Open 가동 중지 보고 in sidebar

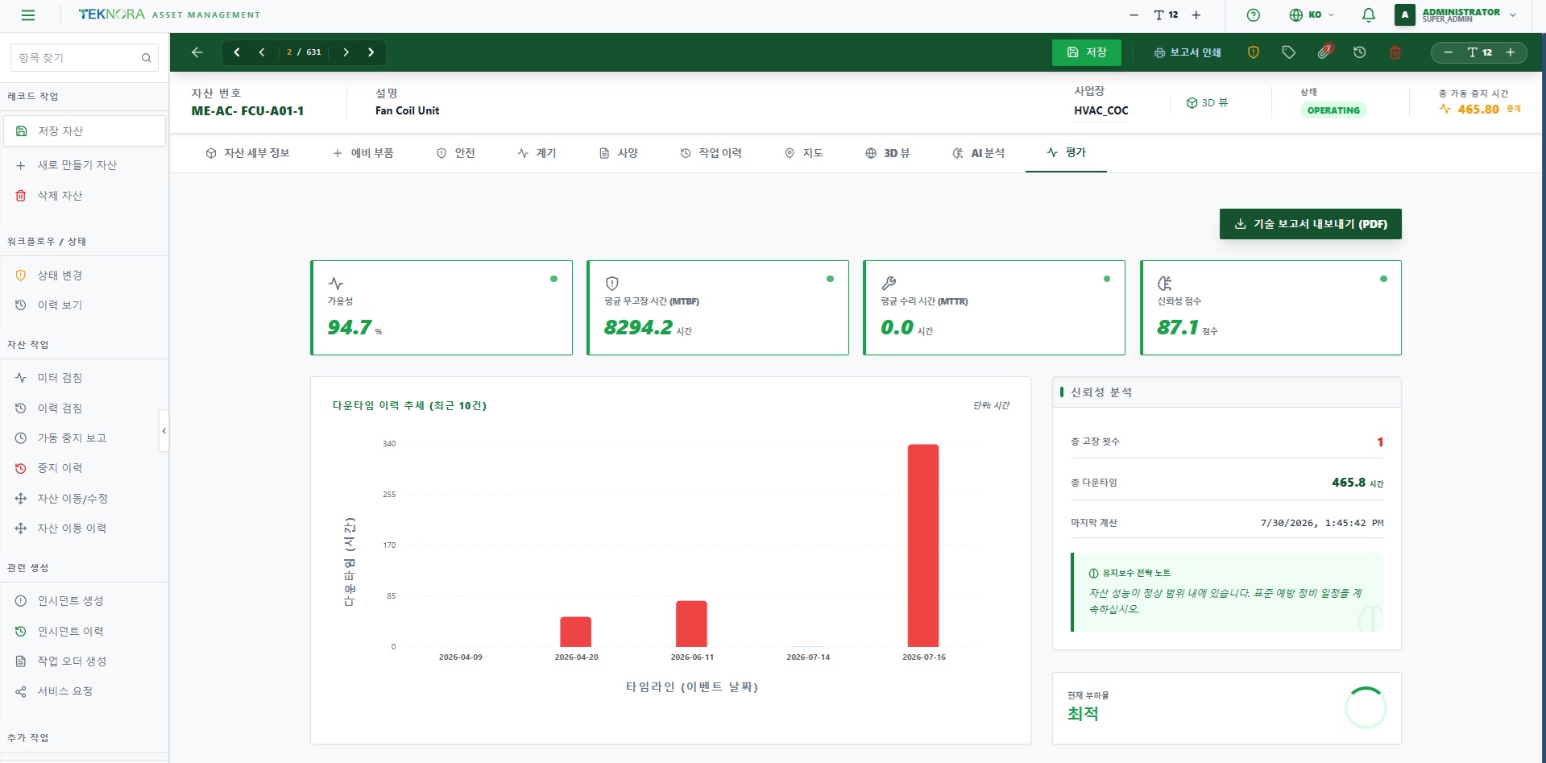point(85,438)
